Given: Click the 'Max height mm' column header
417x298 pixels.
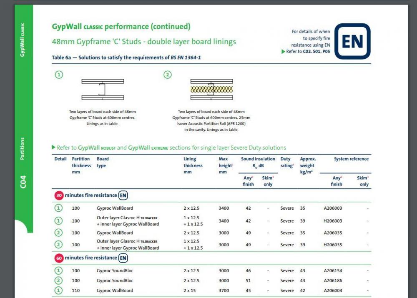Looking at the screenshot, I should tap(226, 165).
